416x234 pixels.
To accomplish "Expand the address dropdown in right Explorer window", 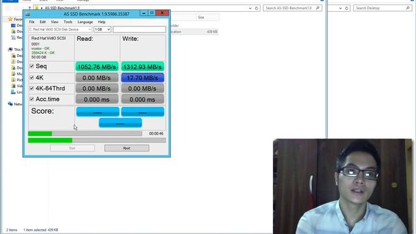I will [x=341, y=8].
